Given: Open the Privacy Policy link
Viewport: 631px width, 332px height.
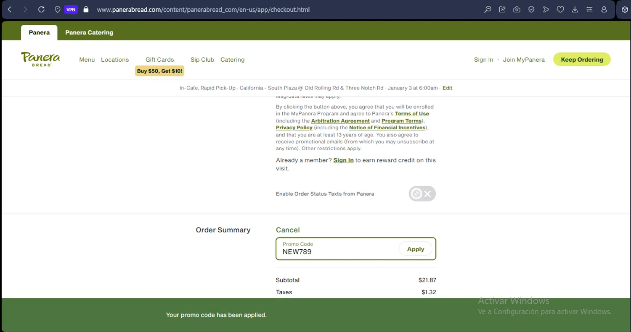Looking at the screenshot, I should coord(294,128).
